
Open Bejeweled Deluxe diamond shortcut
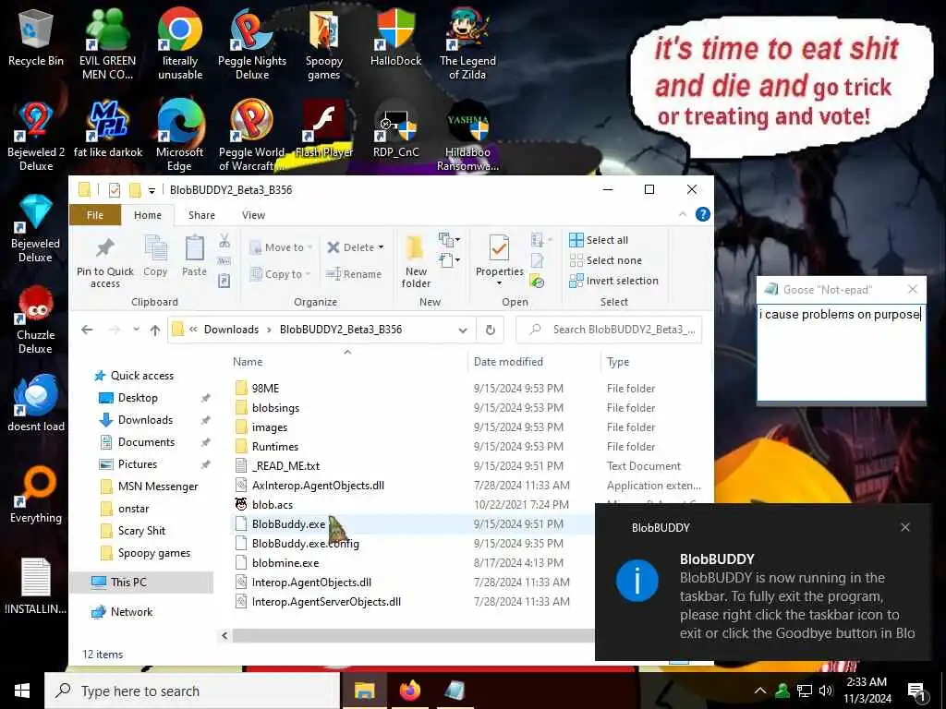[36, 229]
